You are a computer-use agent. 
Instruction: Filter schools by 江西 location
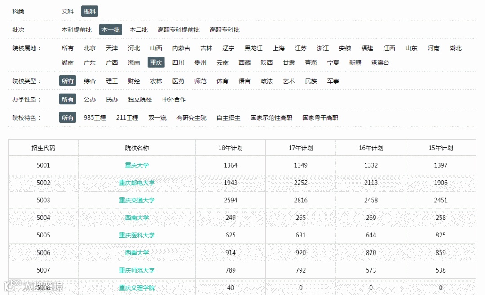click(389, 48)
